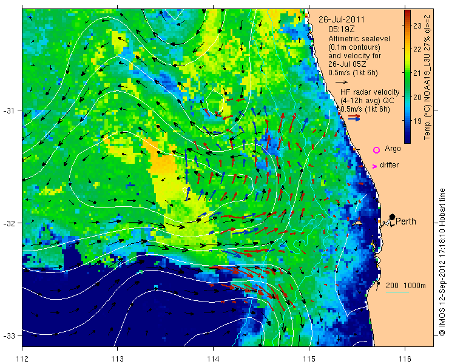Click the dark red top of color bar
The height and width of the screenshot is (364, 449).
click(407, 12)
